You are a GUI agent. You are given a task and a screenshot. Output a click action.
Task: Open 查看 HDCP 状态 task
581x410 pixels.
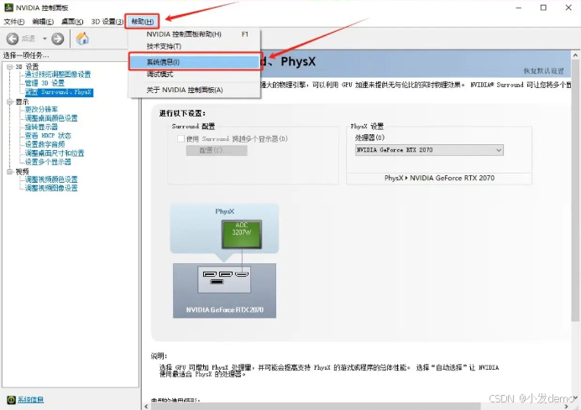tap(48, 136)
